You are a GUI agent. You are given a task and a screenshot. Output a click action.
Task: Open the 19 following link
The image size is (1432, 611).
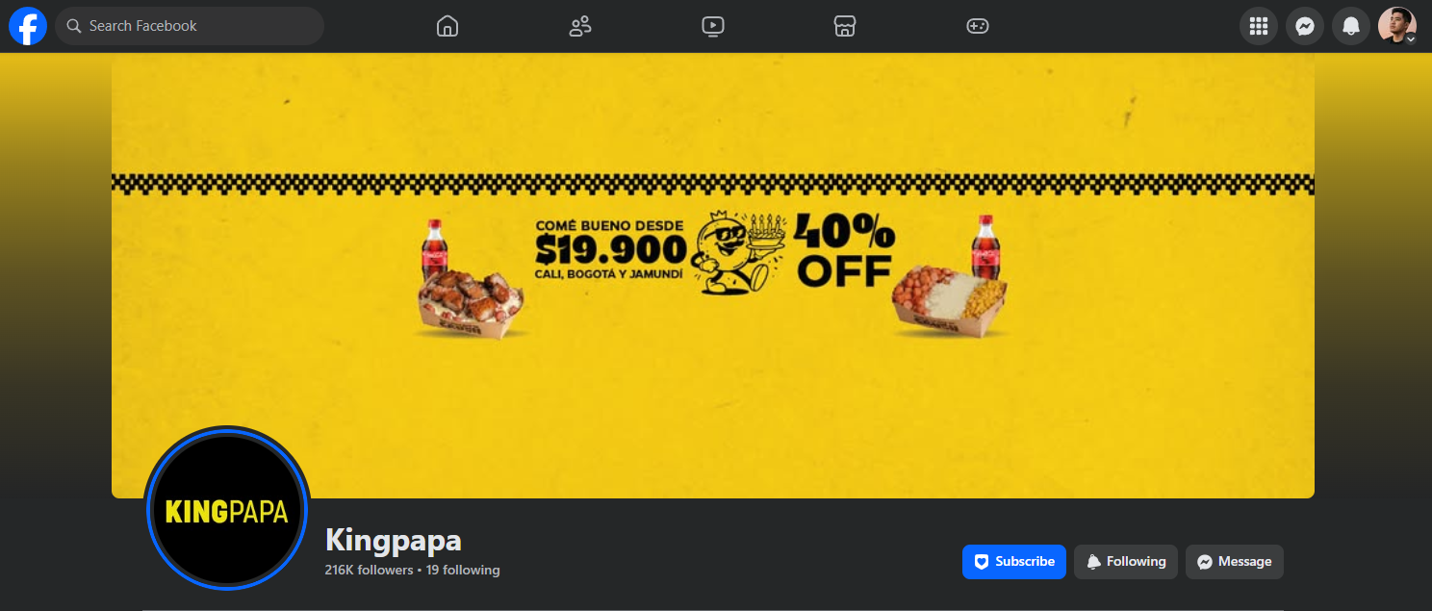click(463, 570)
